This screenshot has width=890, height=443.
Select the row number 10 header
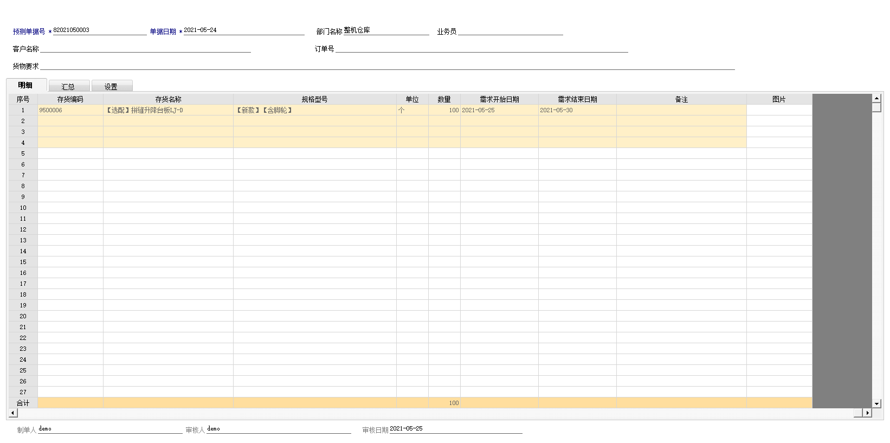pyautogui.click(x=23, y=208)
